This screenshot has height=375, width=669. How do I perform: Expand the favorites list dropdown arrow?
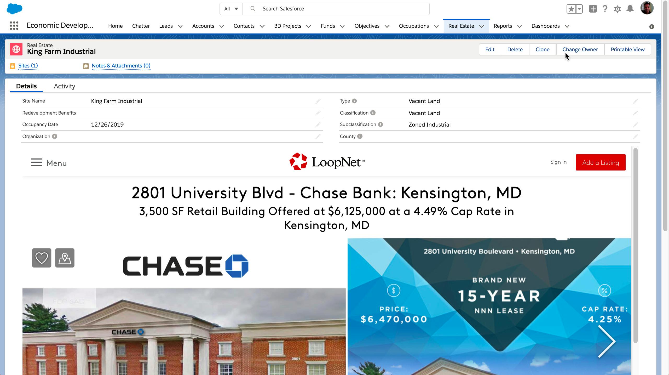tap(579, 9)
